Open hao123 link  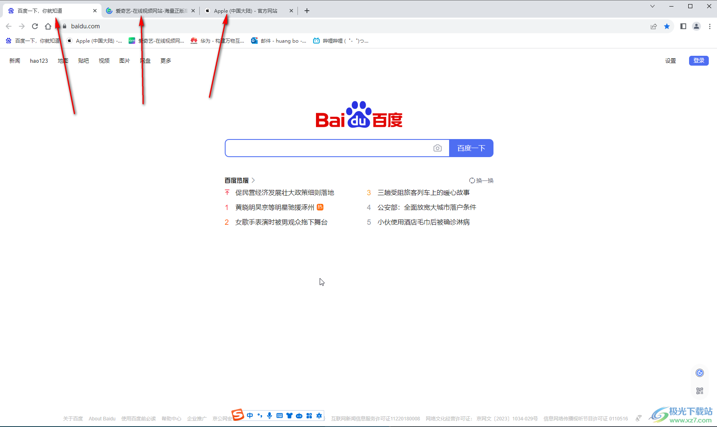pos(39,61)
